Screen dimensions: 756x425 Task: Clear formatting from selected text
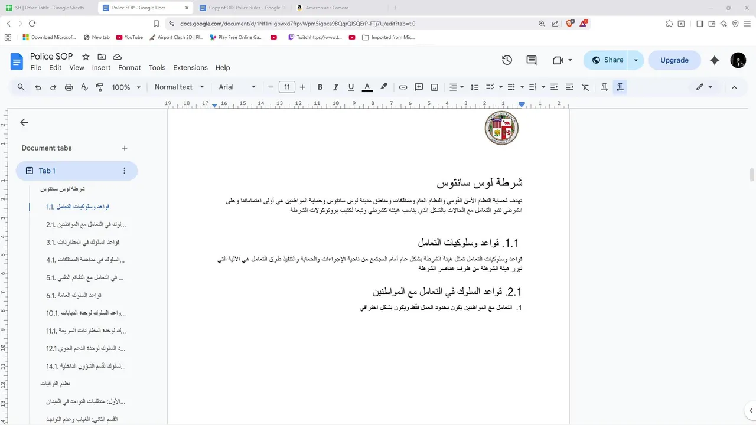click(x=585, y=87)
